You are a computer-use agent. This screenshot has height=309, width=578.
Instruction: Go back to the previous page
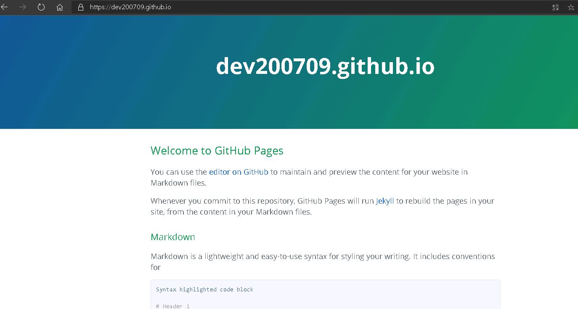tap(4, 7)
